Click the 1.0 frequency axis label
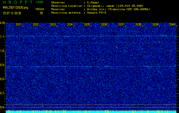 pos(2,51)
